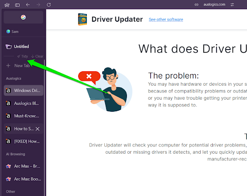Click the Auslogics group label

coord(14,78)
